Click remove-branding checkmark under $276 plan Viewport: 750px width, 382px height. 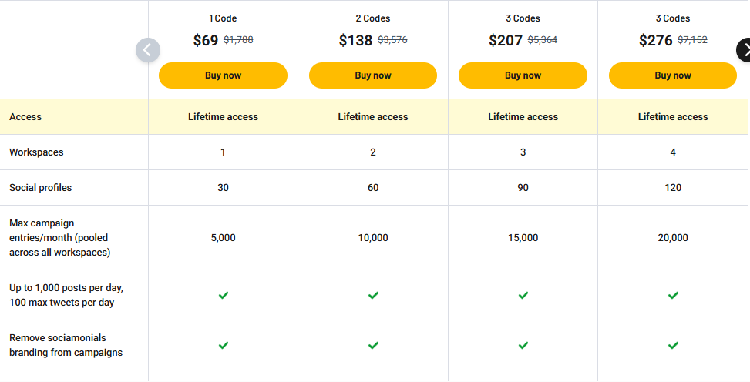pyautogui.click(x=673, y=345)
